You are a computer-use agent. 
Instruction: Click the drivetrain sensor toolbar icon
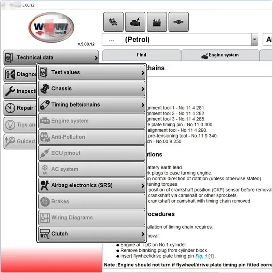179,21
